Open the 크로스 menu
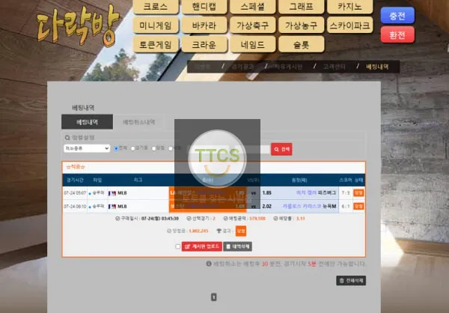 point(156,7)
